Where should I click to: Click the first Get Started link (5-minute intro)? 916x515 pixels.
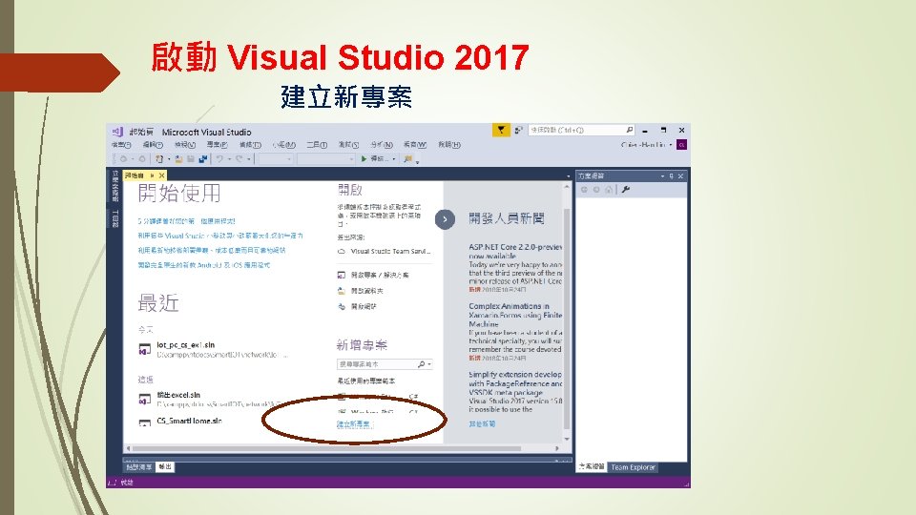point(186,221)
